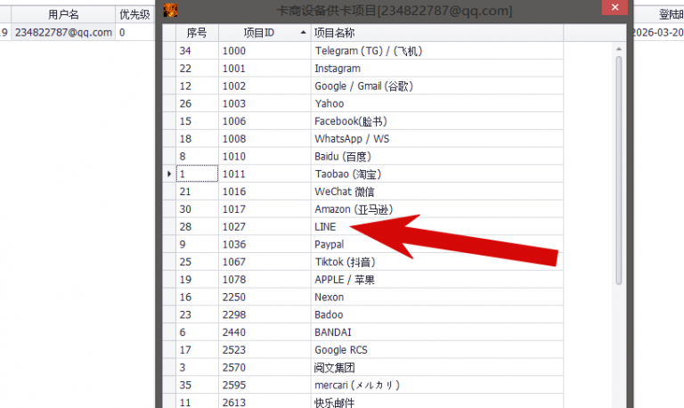This screenshot has width=684, height=408.
Task: Select the Facebook(脸书) project
Action: pos(351,121)
